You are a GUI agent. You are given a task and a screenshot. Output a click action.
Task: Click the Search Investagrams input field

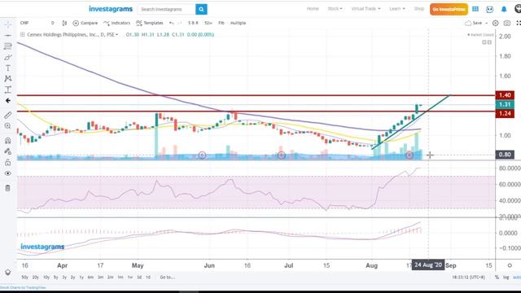(x=167, y=9)
